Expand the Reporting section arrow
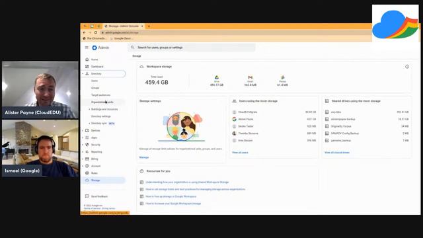423x238 pixels. pyautogui.click(x=83, y=151)
